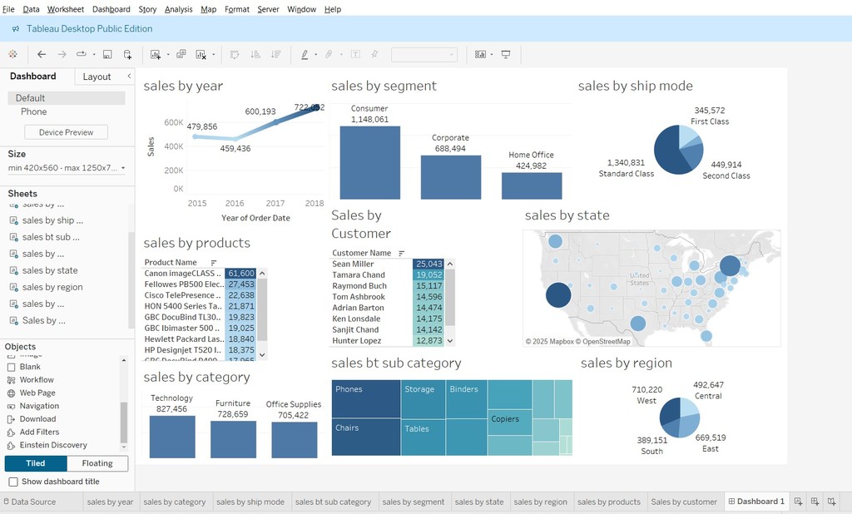Open the Worksheet menu
The image size is (852, 514).
click(x=65, y=9)
